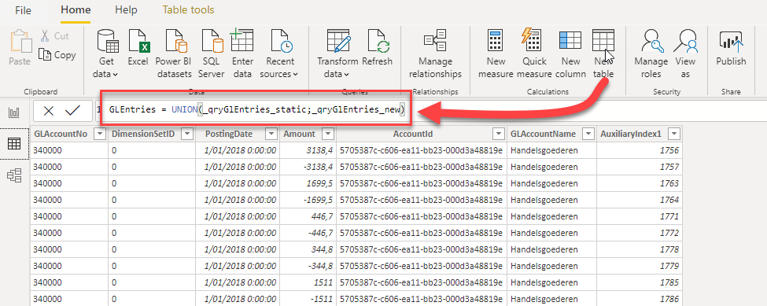Image resolution: width=767 pixels, height=306 pixels.
Task: Open Amount column filter dropdown
Action: 327,134
